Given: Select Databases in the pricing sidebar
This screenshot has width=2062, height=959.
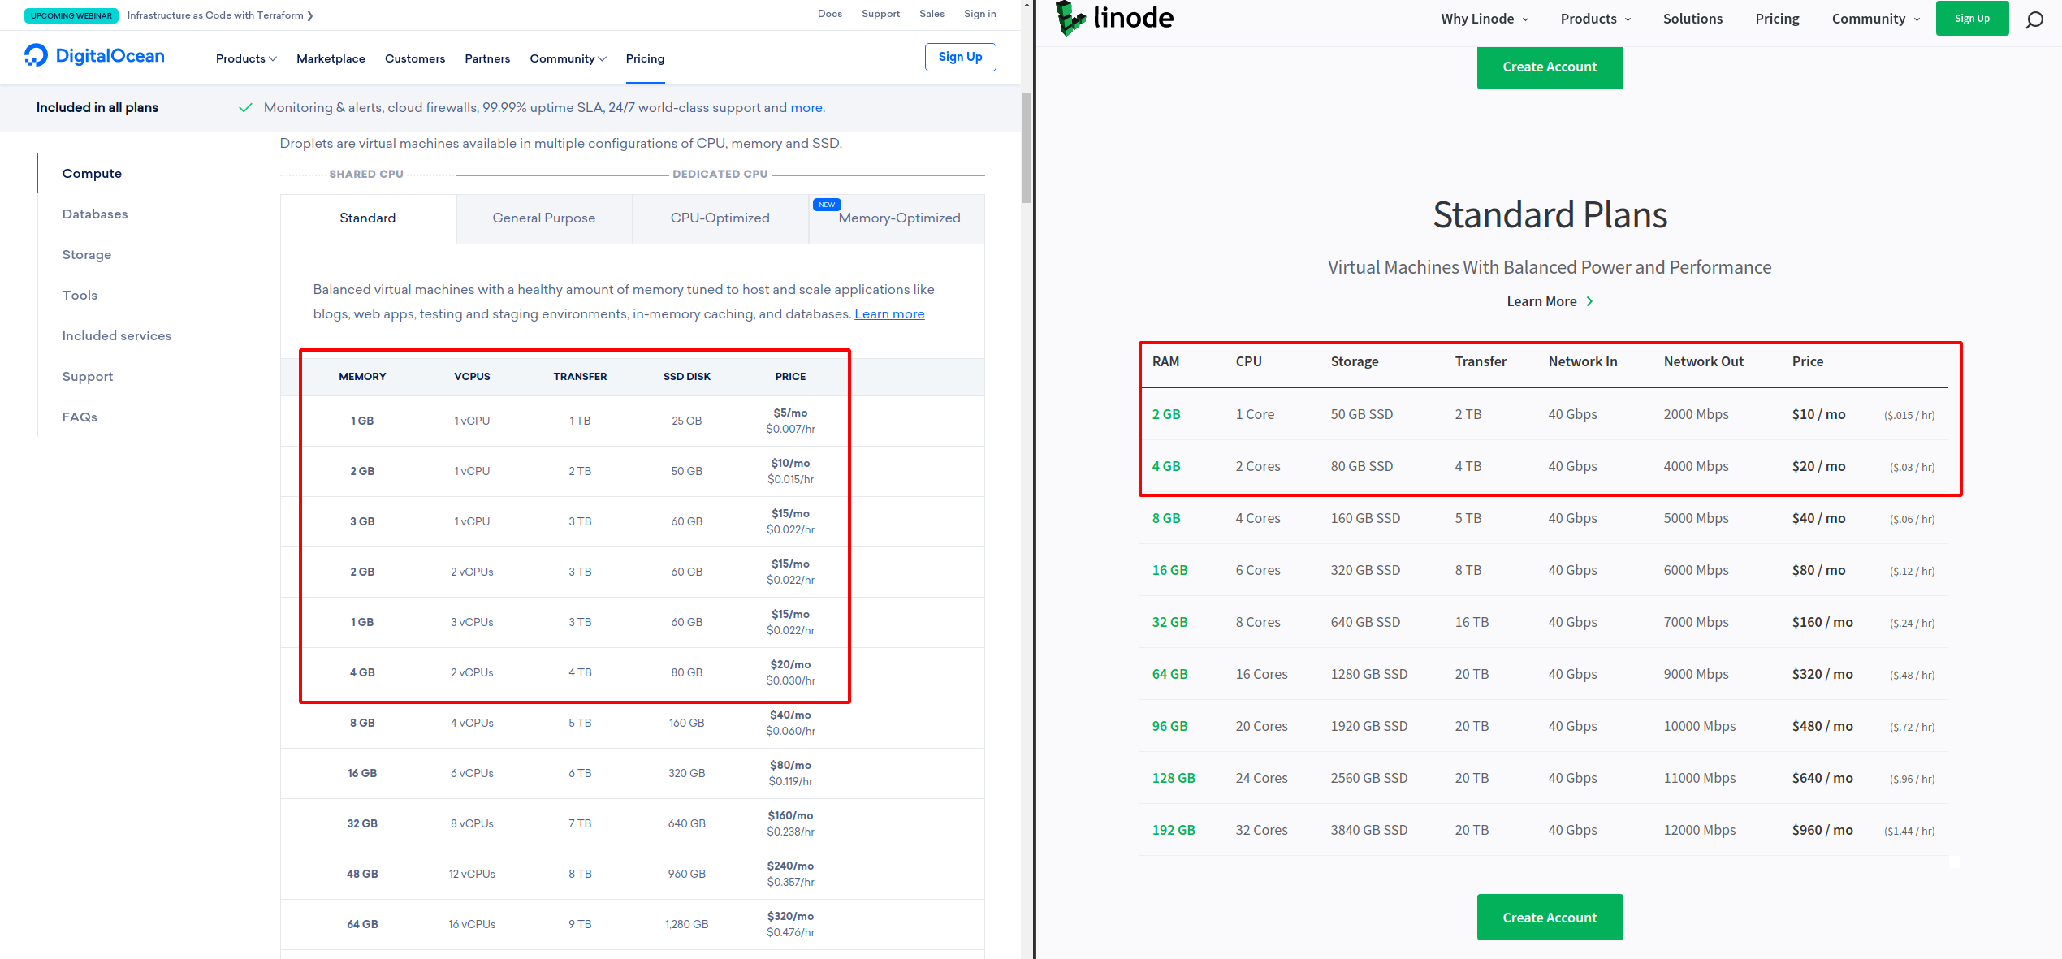Looking at the screenshot, I should click(x=94, y=214).
